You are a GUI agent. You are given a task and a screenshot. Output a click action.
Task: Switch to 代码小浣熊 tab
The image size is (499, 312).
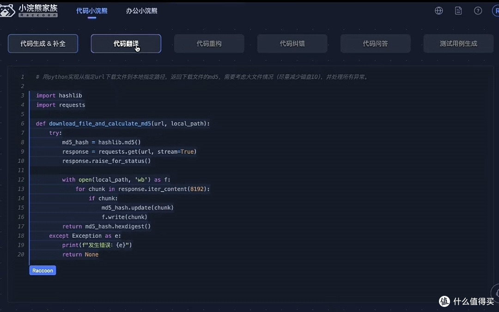[91, 11]
